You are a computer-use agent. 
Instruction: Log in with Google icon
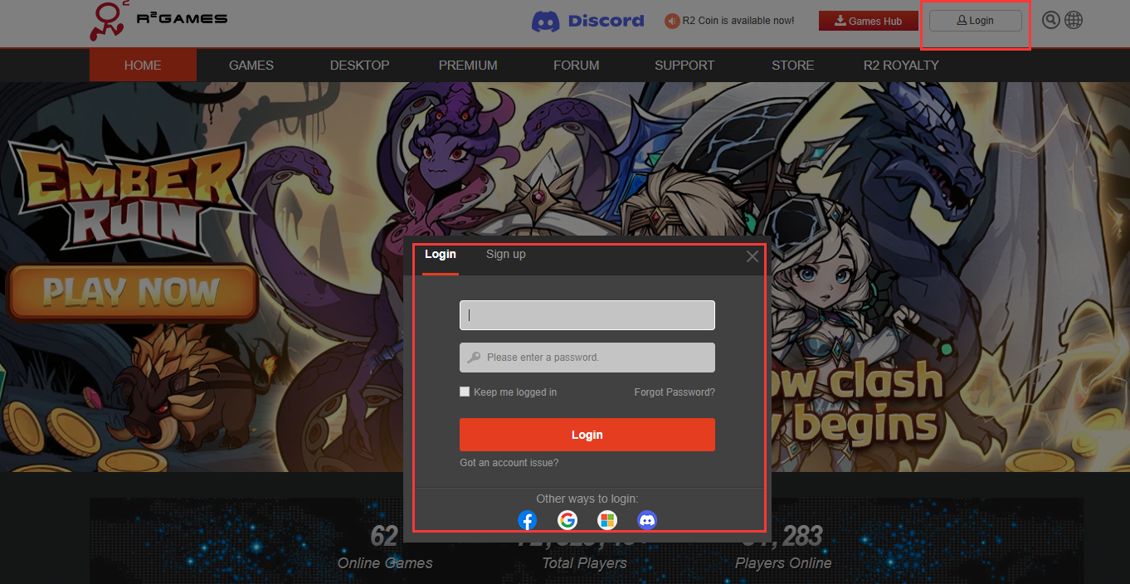[x=567, y=520]
